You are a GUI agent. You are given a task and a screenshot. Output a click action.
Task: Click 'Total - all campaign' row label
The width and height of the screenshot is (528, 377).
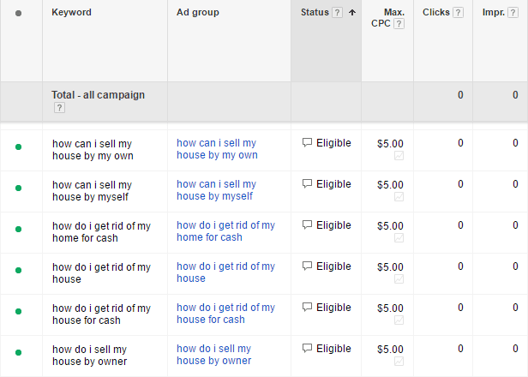pos(98,95)
